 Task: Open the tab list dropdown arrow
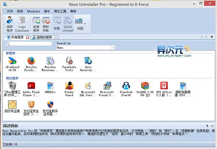(x=212, y=37)
